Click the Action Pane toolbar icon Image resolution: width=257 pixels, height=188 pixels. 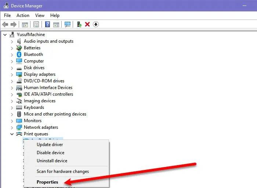[x=56, y=25]
